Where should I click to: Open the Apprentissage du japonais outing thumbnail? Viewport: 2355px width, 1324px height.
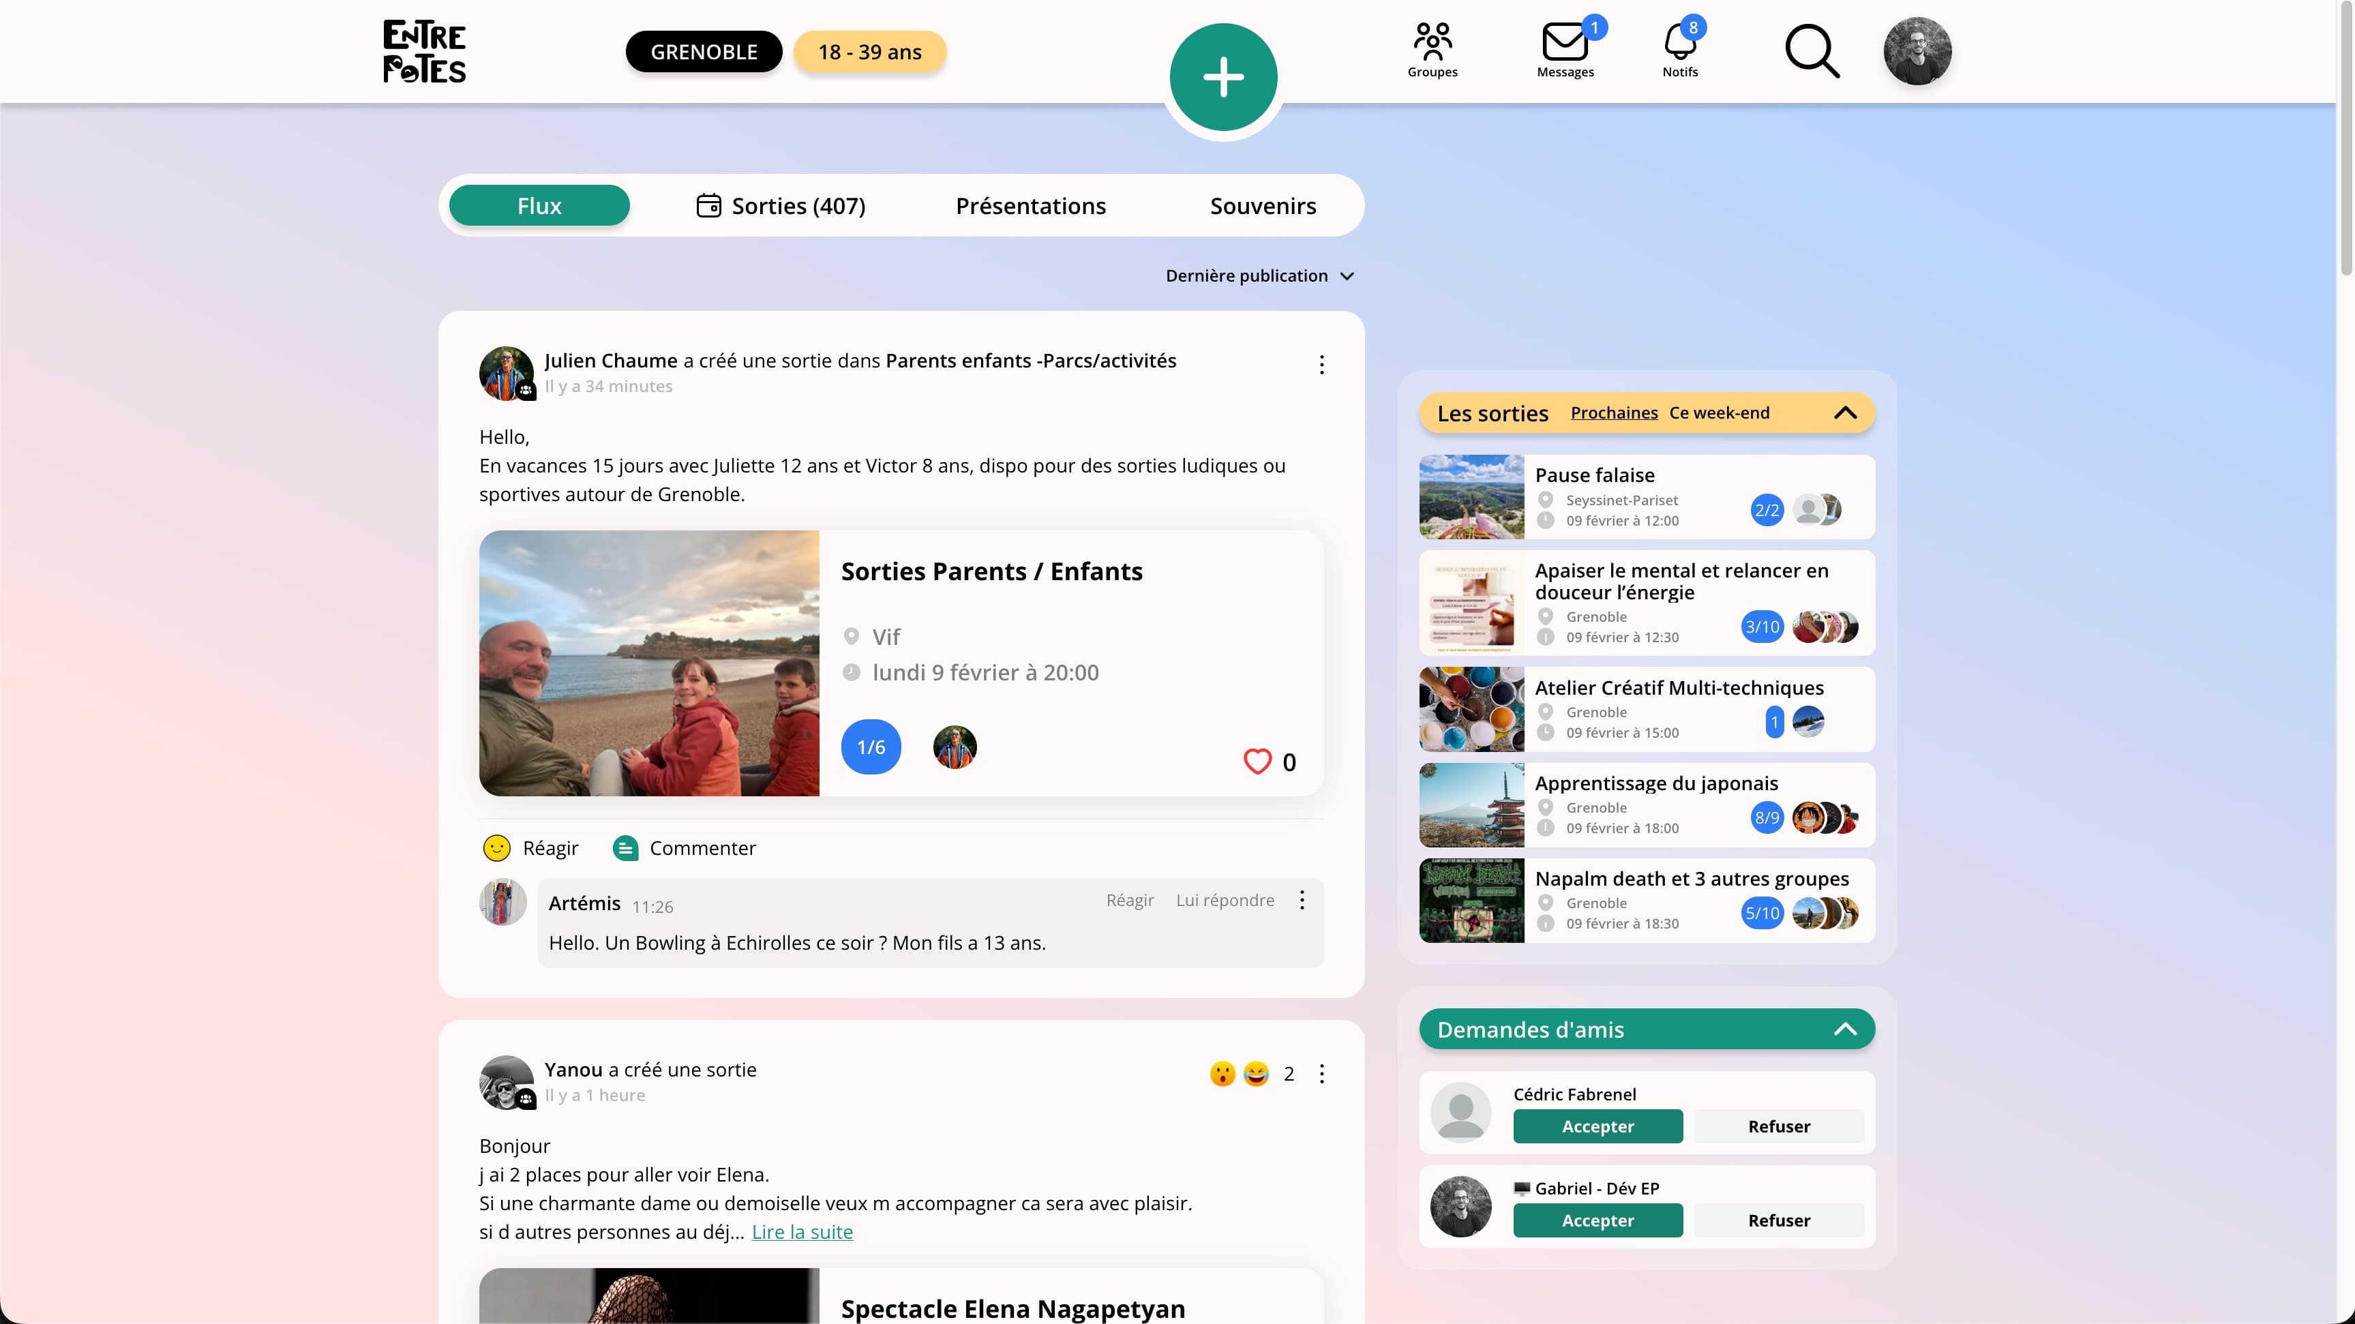pyautogui.click(x=1471, y=806)
